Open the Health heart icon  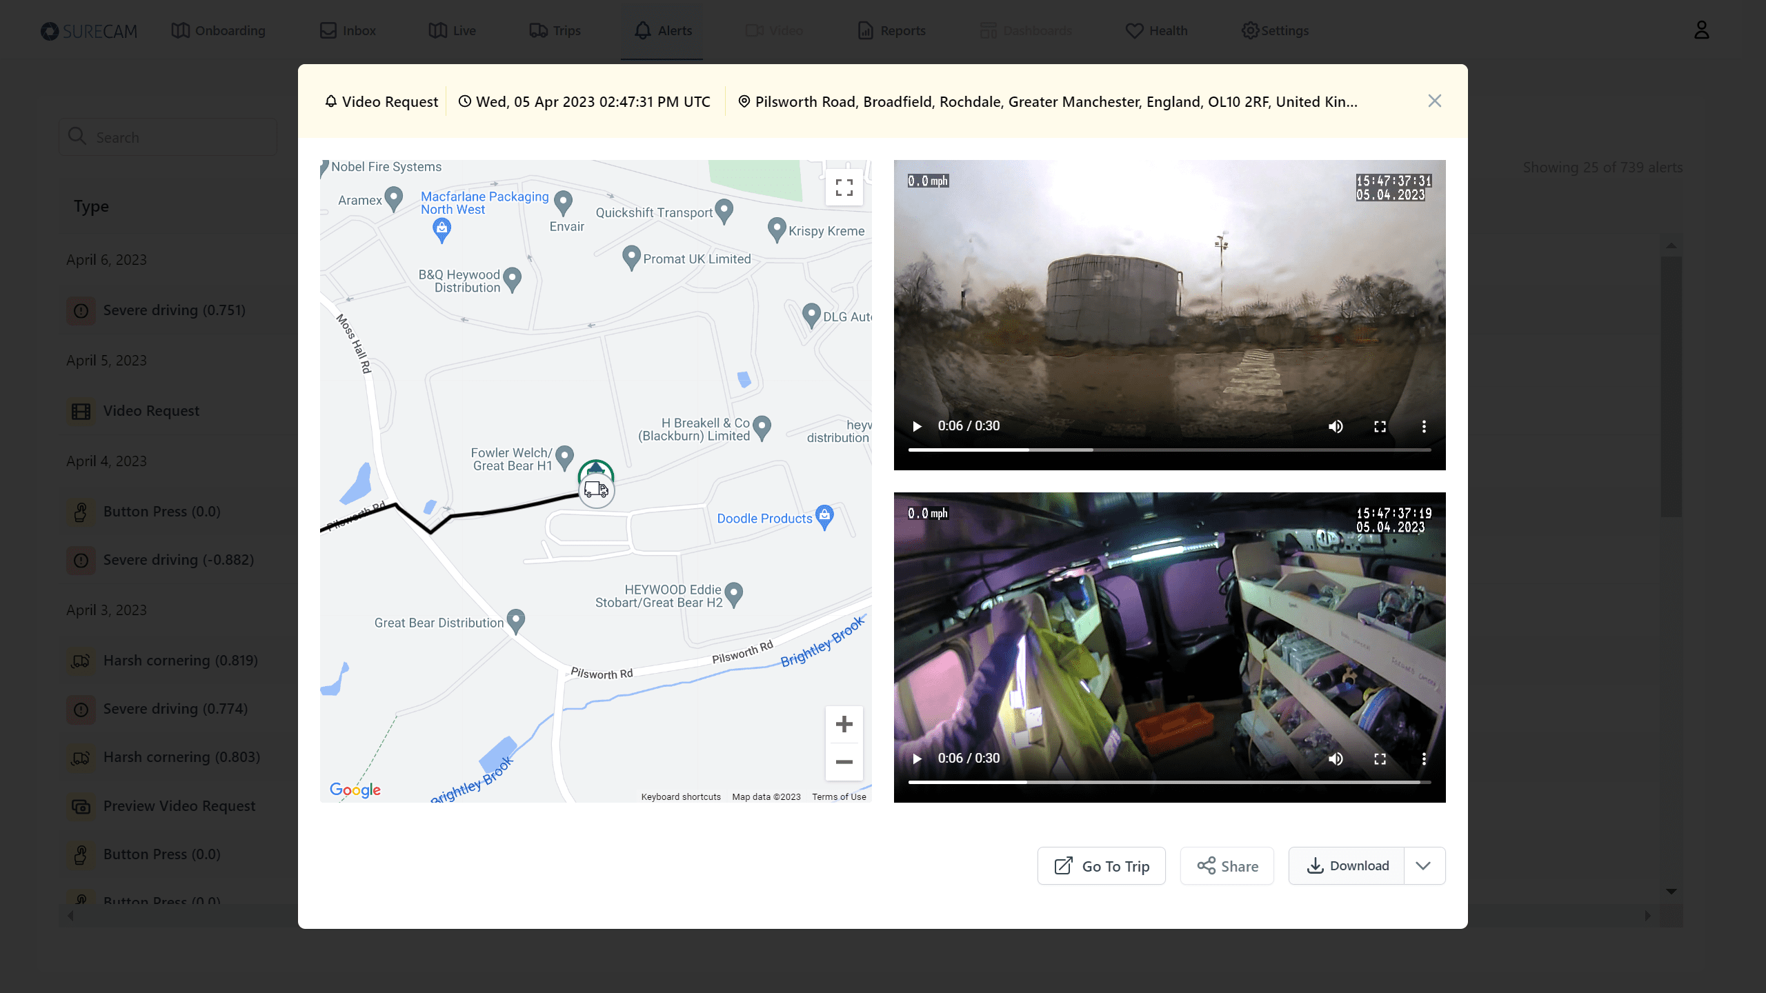click(1134, 30)
